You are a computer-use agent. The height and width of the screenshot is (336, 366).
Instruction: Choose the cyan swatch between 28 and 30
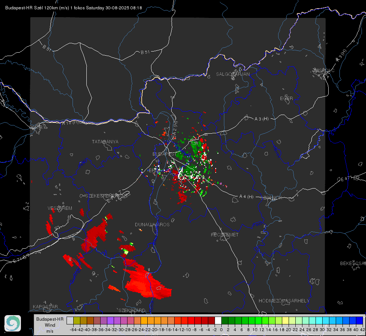click(x=319, y=320)
